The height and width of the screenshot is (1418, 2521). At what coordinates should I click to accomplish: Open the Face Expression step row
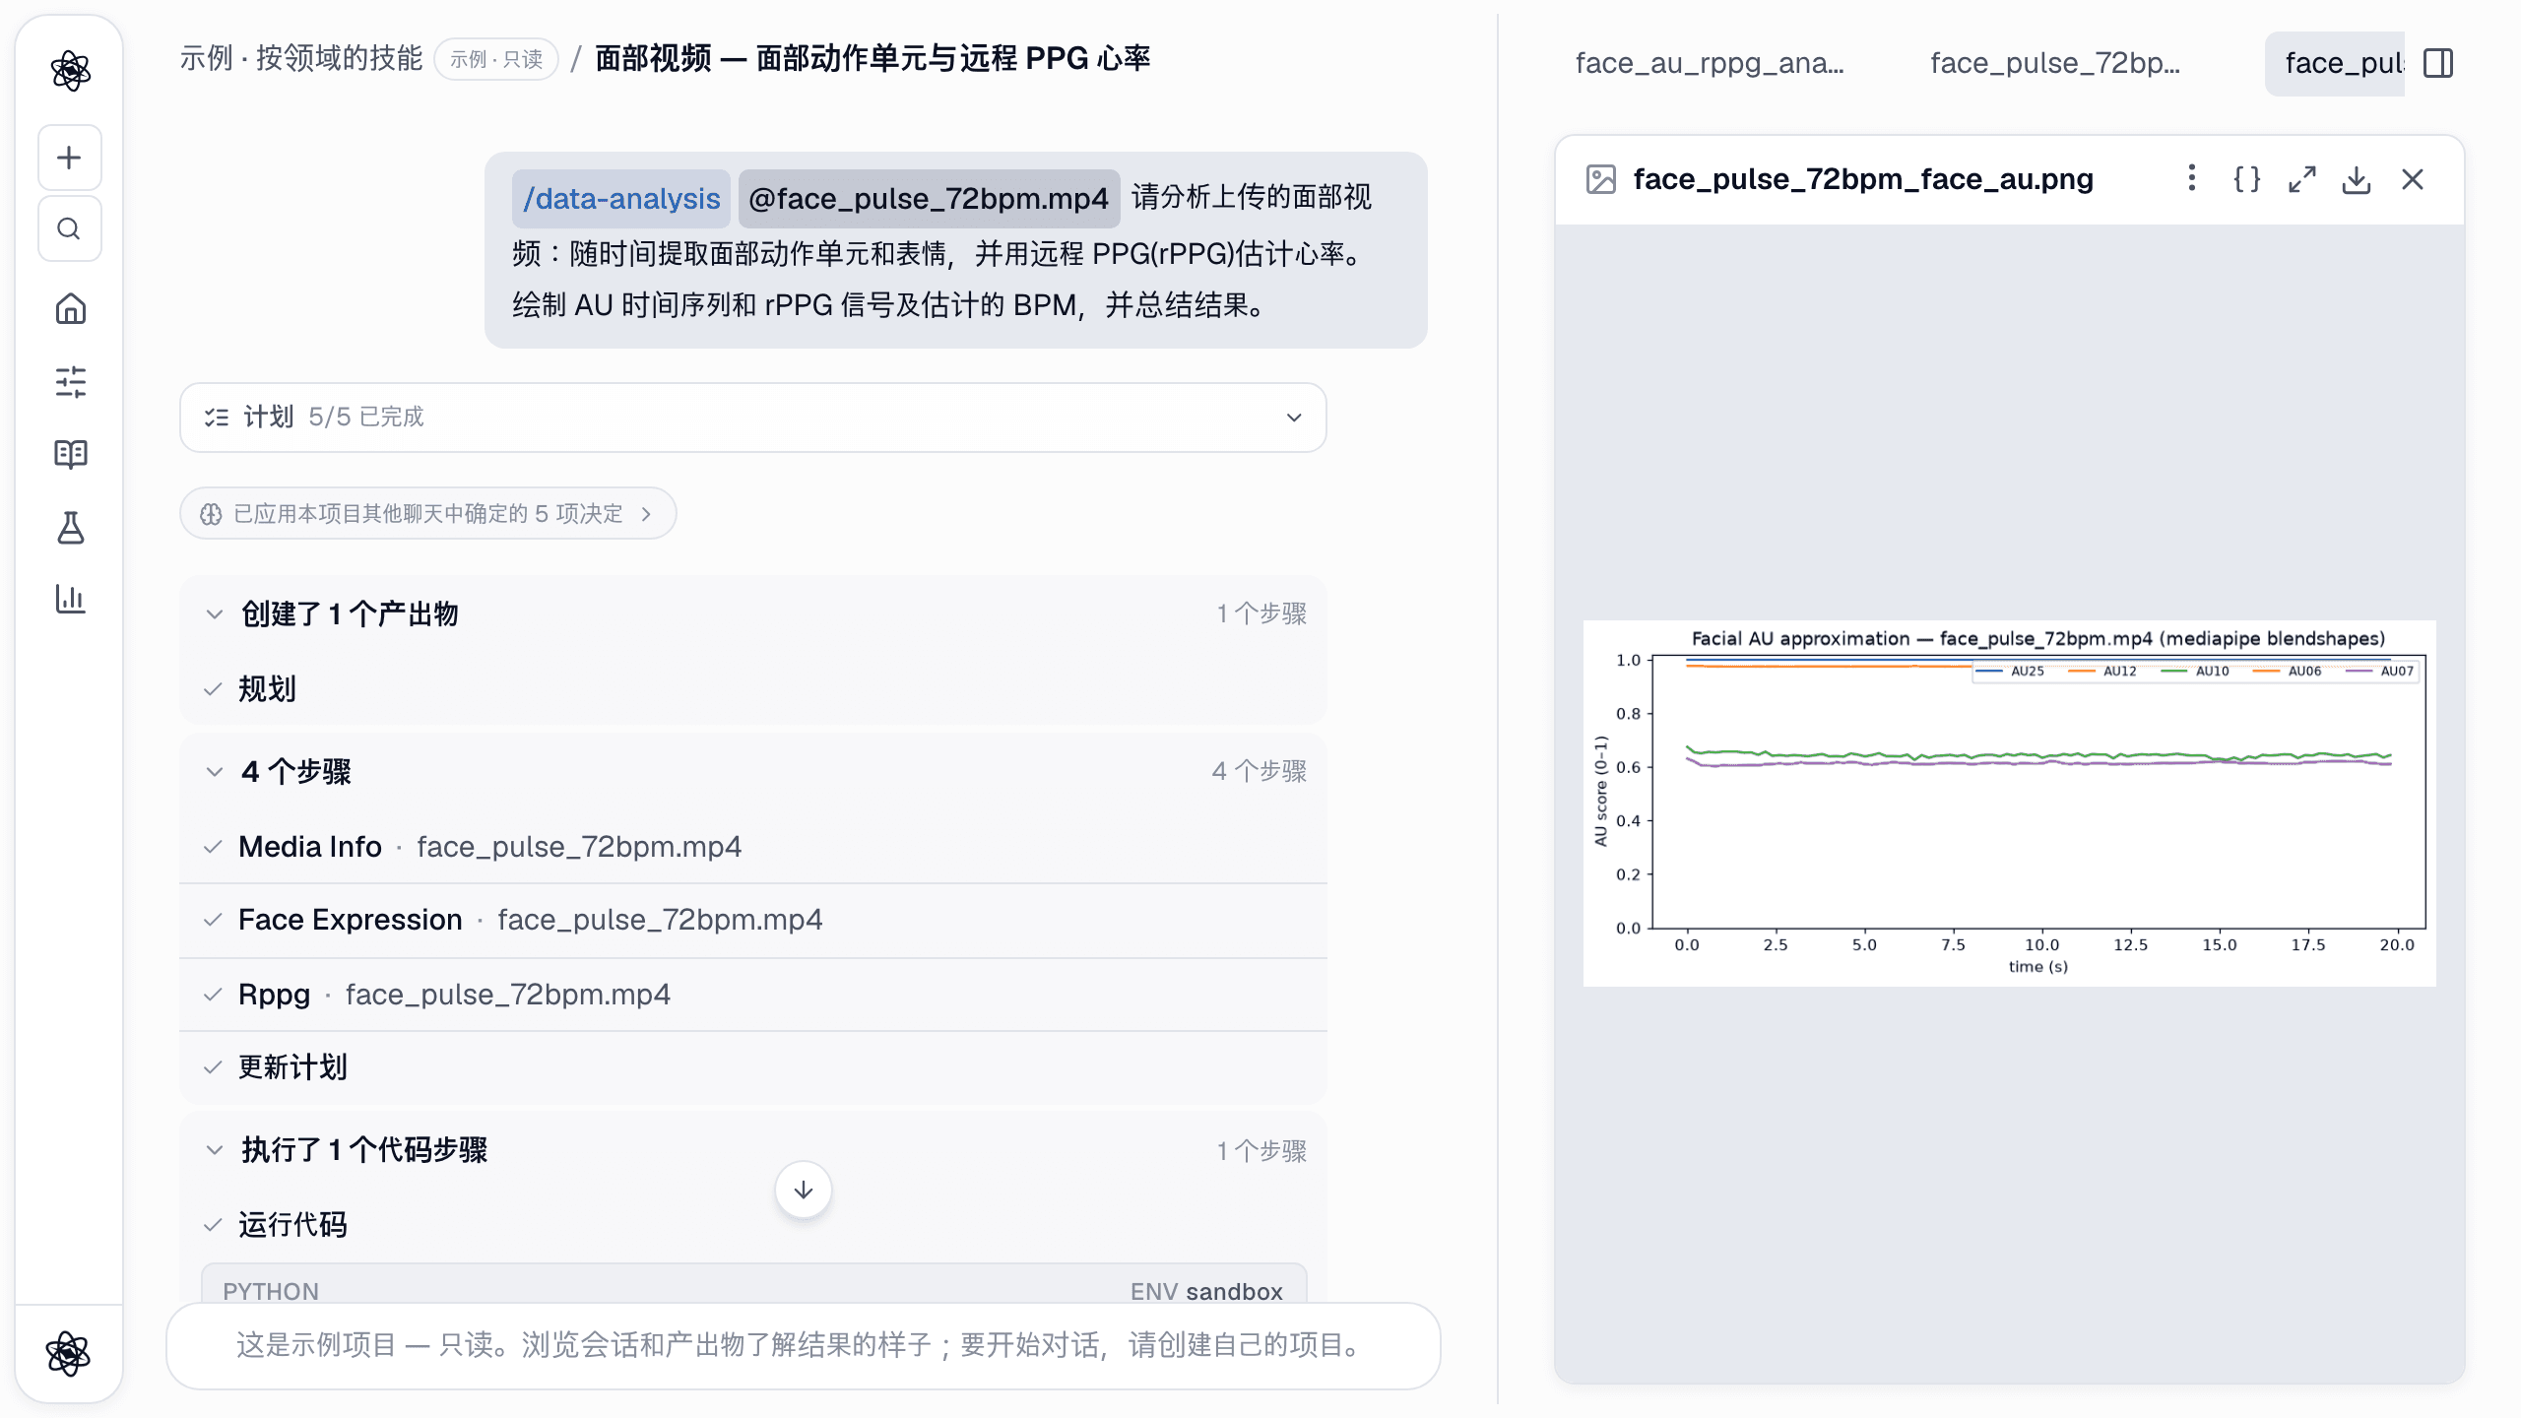[x=753, y=920]
